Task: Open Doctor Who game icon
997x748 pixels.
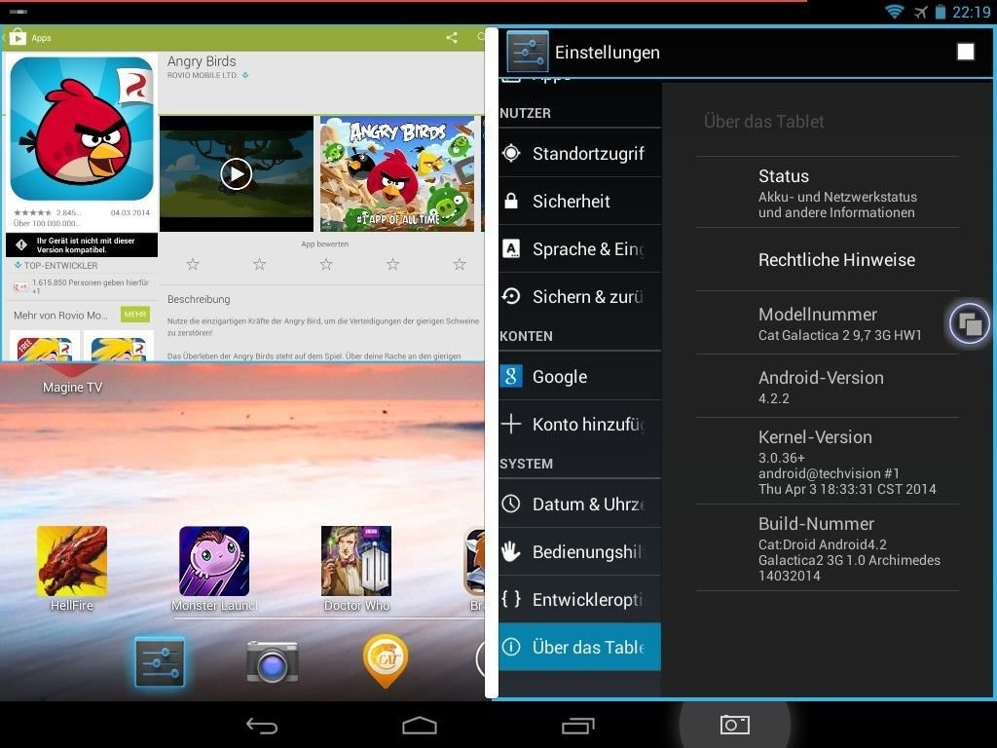Action: coord(356,561)
